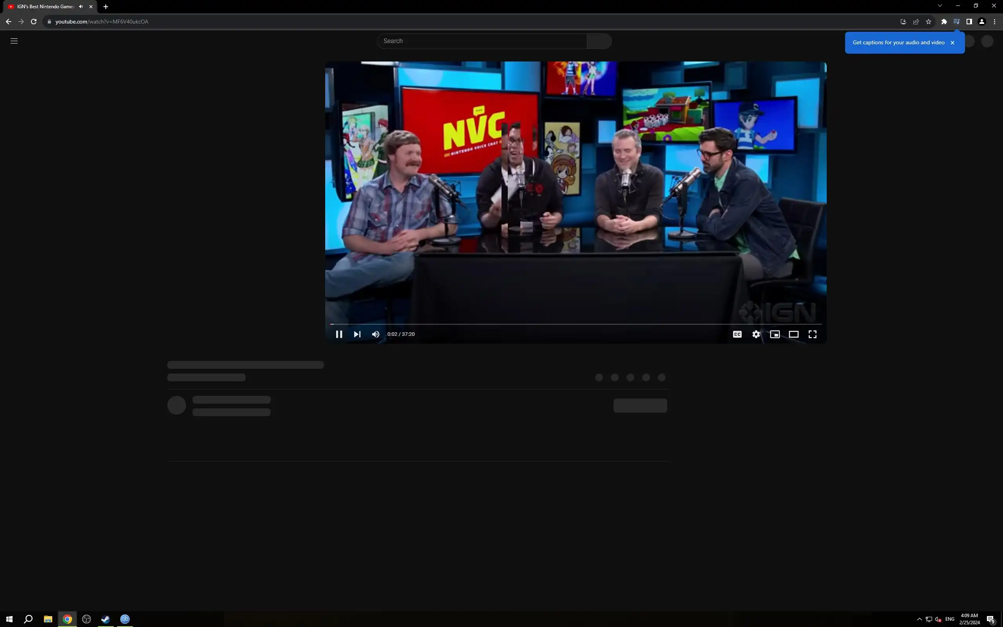
Task: Expand the tab search chevron
Action: click(x=940, y=6)
